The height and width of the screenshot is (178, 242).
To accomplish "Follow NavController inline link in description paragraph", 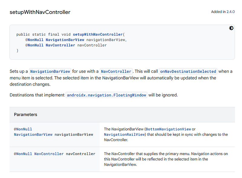I will tap(116, 72).
